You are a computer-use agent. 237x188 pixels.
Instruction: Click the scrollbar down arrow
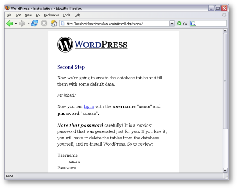(225, 170)
